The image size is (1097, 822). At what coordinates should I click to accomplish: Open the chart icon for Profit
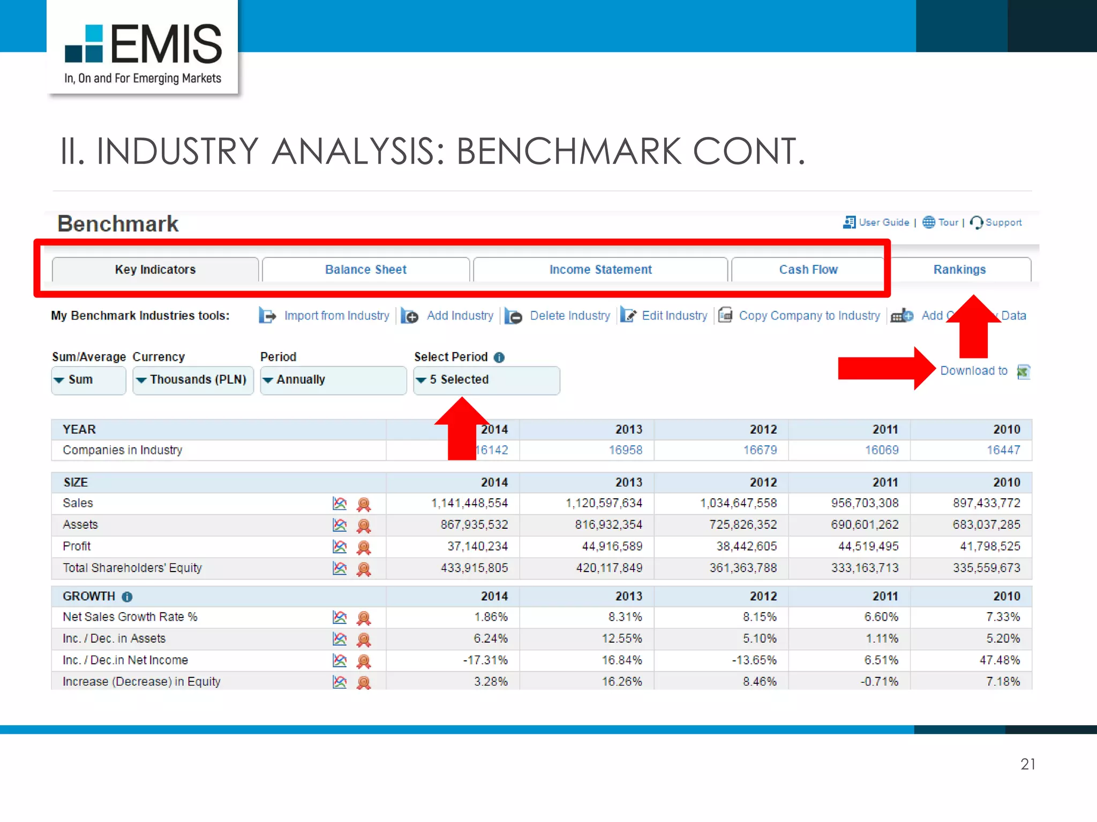tap(340, 546)
